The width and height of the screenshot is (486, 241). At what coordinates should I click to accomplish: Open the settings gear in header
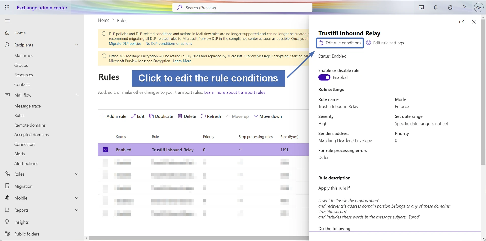coord(450,8)
